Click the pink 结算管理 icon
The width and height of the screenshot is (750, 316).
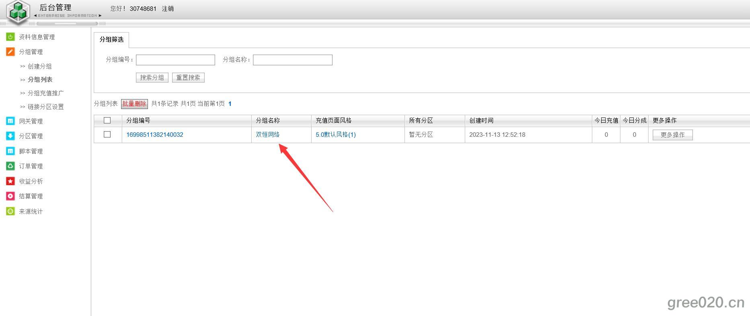tap(10, 196)
